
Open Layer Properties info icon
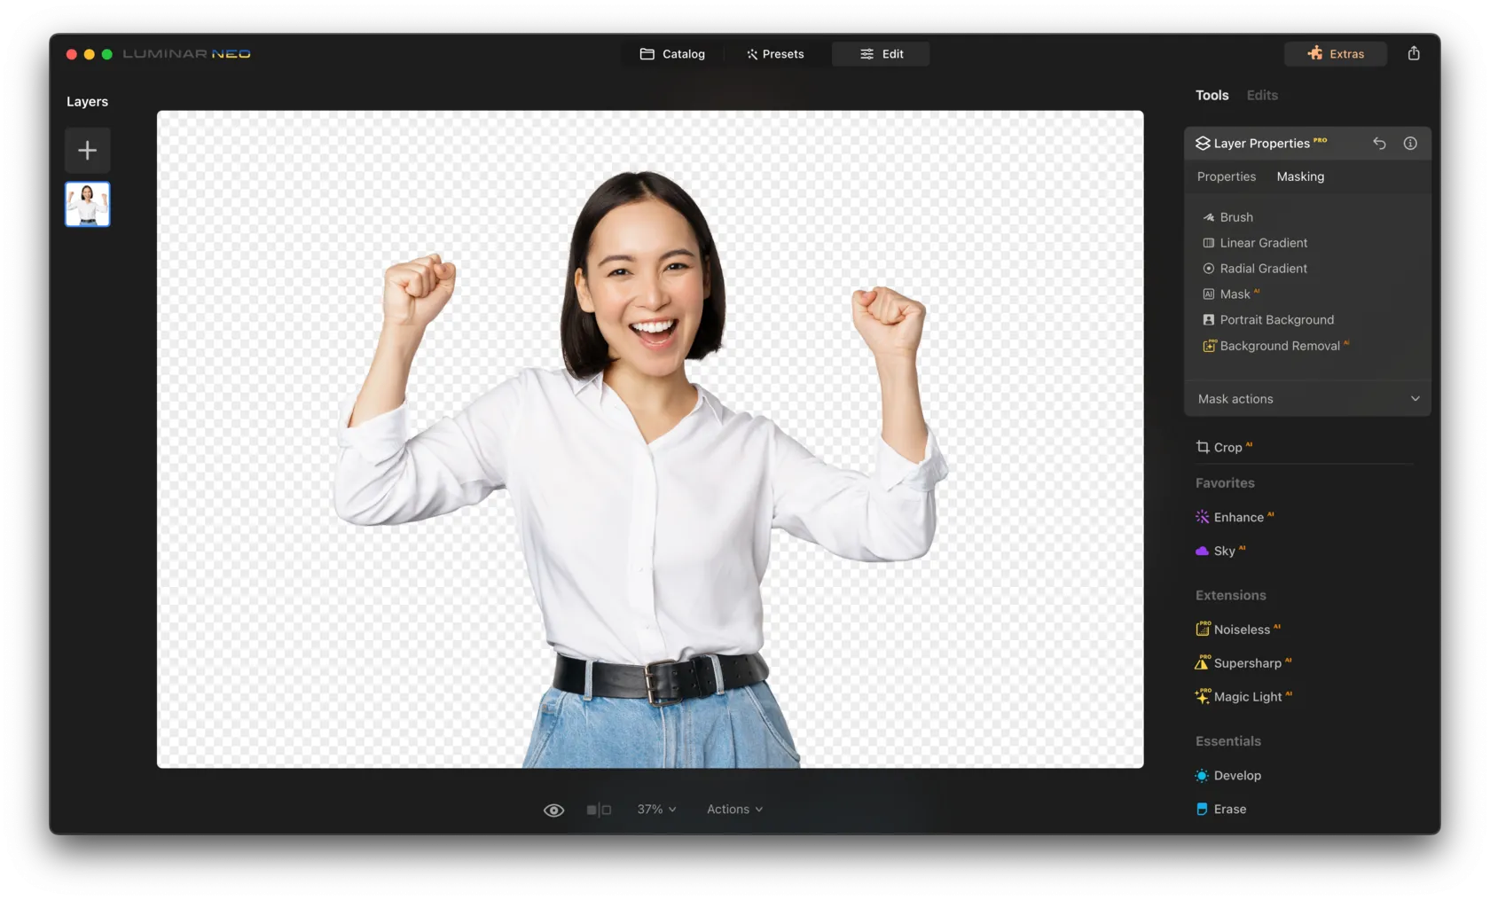point(1410,143)
